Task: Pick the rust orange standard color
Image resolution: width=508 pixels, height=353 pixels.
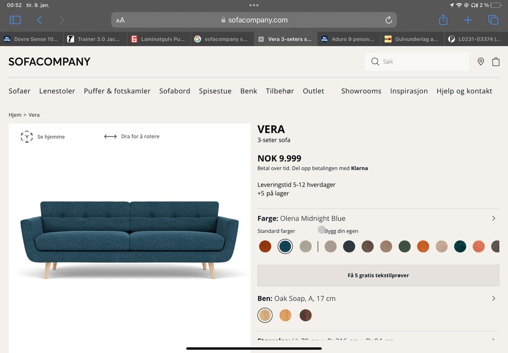Action: 265,246
